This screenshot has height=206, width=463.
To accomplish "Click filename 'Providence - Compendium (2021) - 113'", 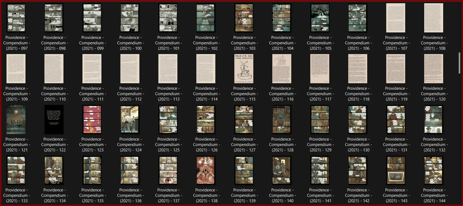I will coord(168,94).
